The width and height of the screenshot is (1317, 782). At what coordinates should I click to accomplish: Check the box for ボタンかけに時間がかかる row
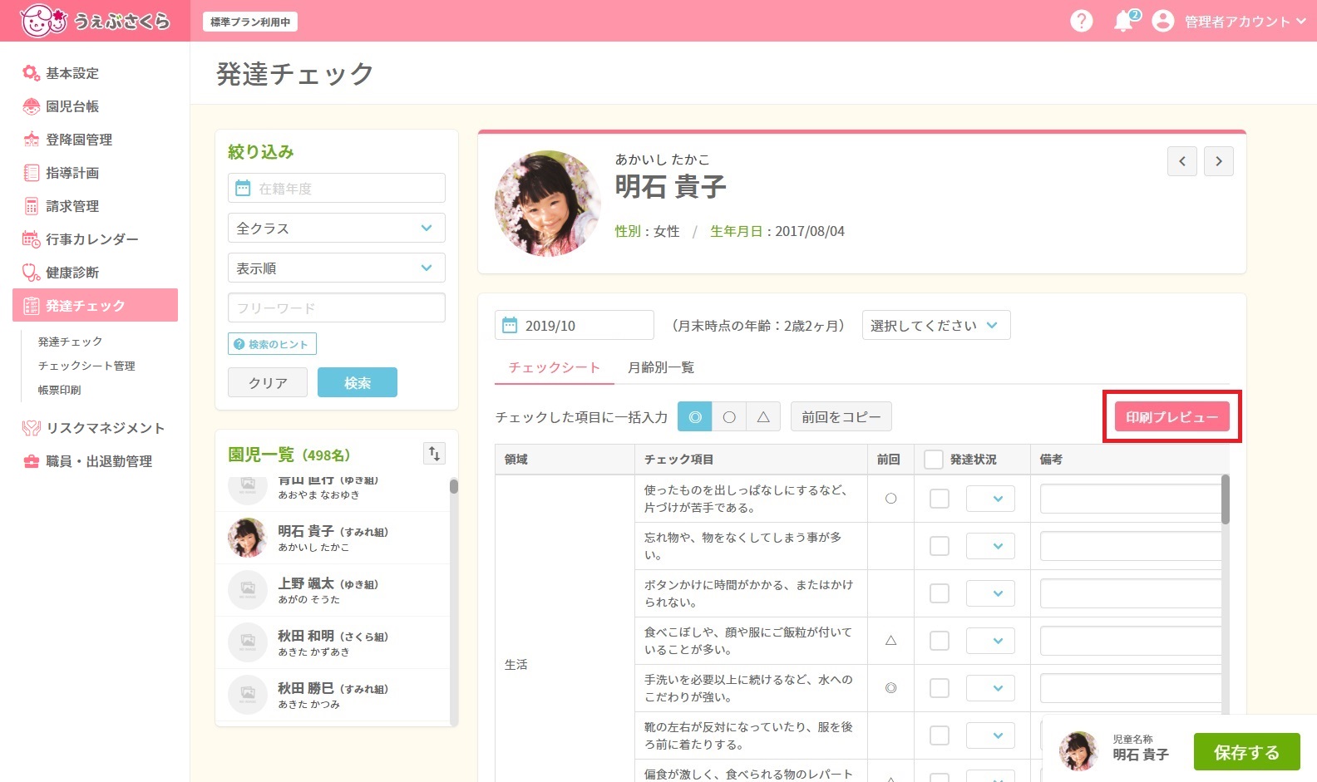[940, 593]
